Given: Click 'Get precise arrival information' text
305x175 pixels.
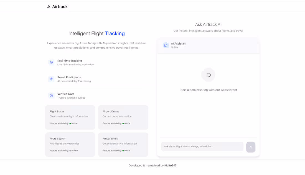Looking at the screenshot, I should coord(120,144).
